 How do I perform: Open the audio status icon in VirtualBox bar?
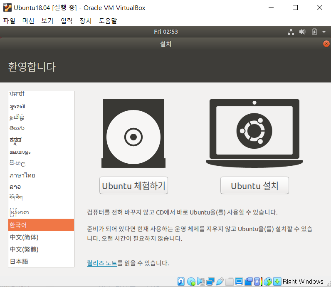(x=201, y=282)
